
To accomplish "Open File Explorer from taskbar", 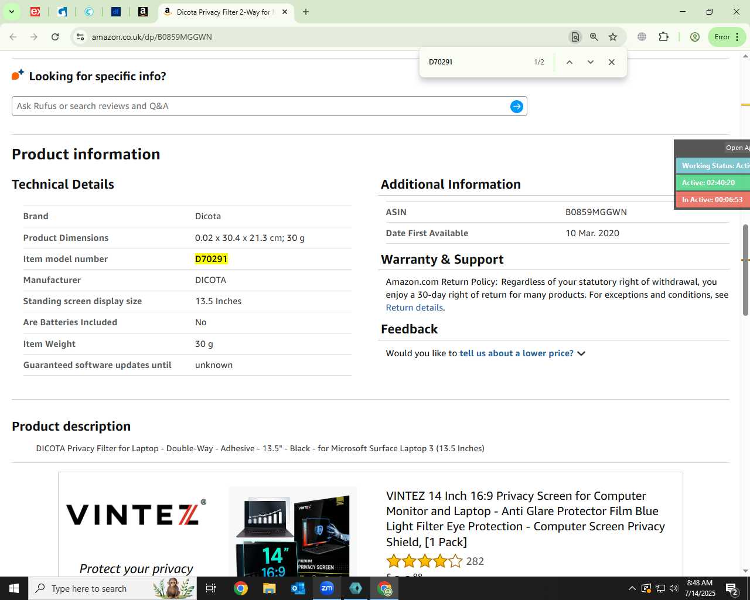I will 270,588.
